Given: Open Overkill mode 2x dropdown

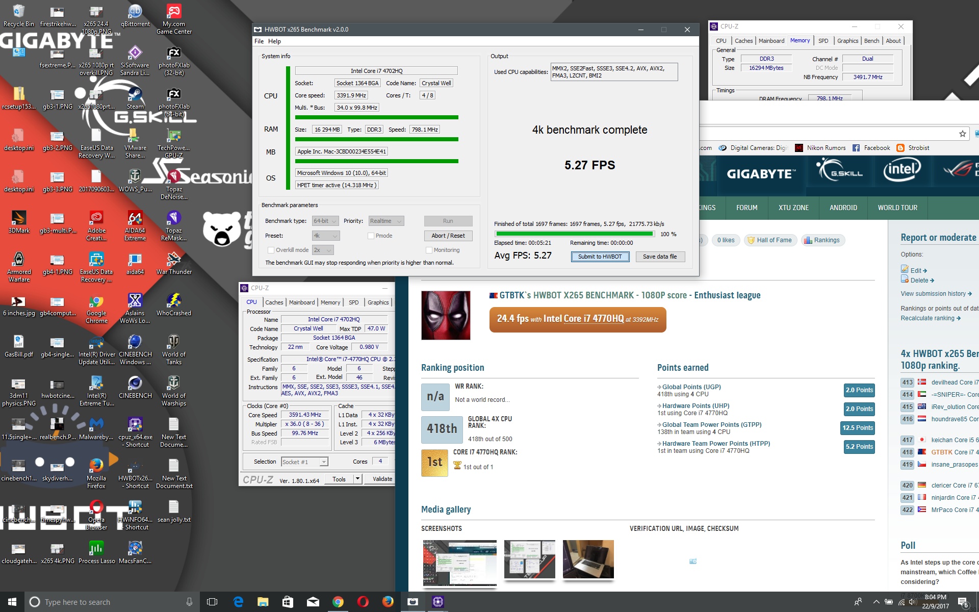Looking at the screenshot, I should pyautogui.click(x=323, y=250).
